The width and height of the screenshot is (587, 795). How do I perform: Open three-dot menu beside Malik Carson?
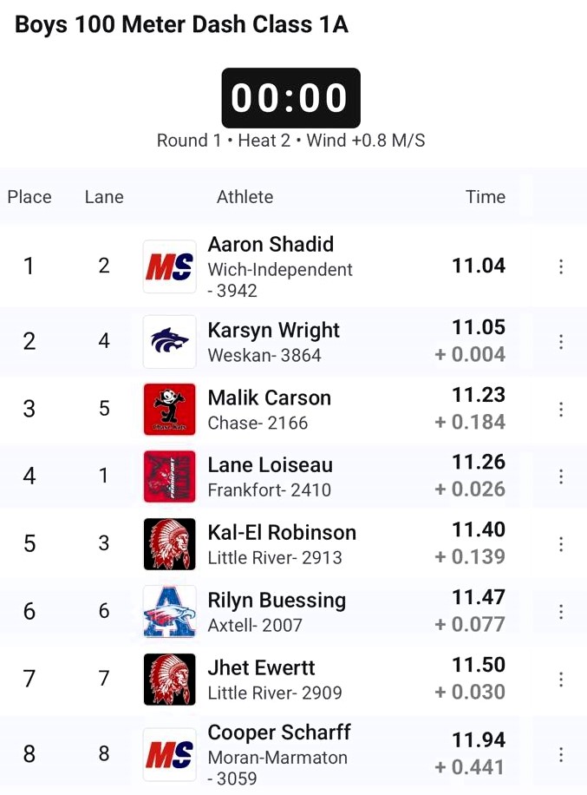tap(561, 409)
